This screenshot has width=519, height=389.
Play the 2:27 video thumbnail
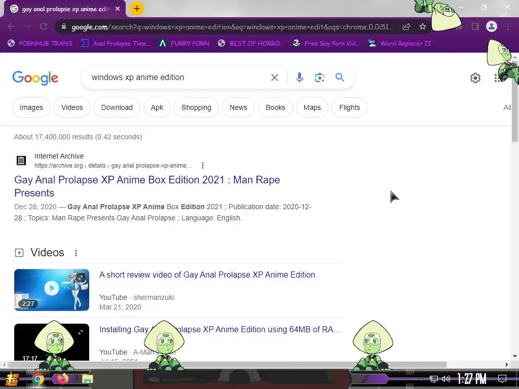click(52, 290)
